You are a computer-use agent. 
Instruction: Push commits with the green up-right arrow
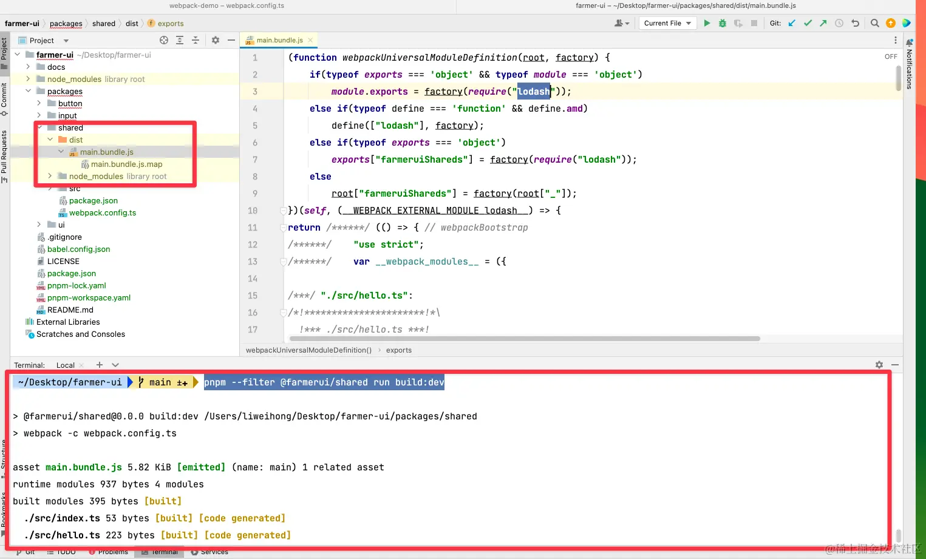pos(823,23)
